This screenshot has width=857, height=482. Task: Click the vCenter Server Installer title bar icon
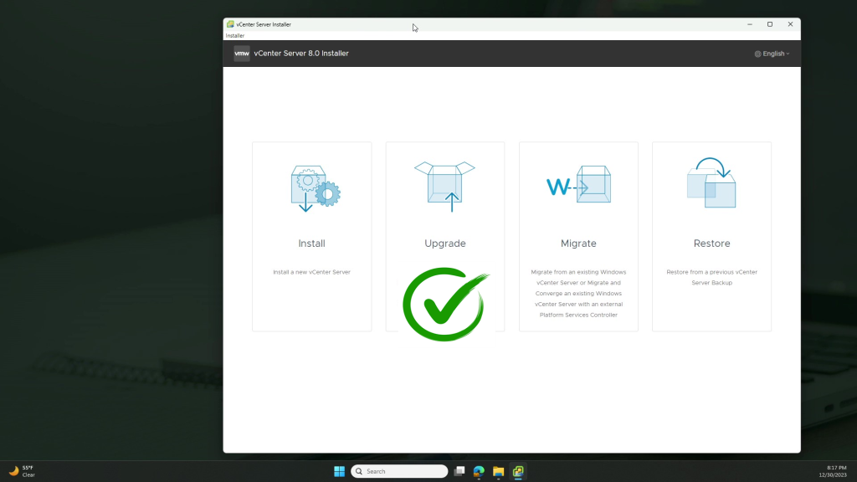(230, 24)
